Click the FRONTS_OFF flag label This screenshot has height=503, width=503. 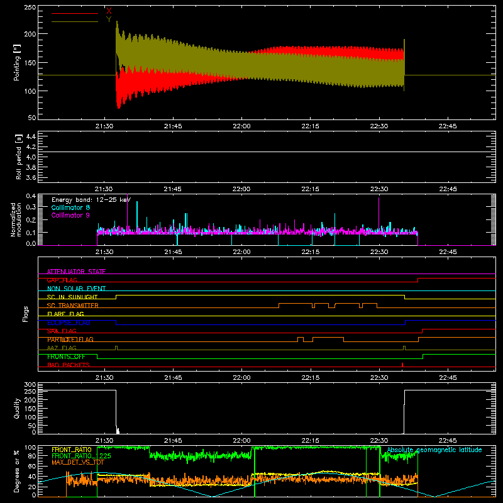click(66, 357)
